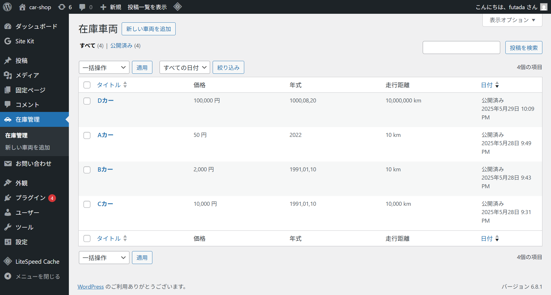Image resolution: width=551 pixels, height=295 pixels.
Task: Expand the 表示オプション panel
Action: tap(512, 20)
